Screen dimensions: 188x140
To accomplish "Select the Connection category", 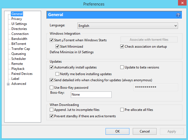I will [20, 34].
